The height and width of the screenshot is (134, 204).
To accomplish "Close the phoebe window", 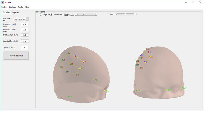I will 200,2.
